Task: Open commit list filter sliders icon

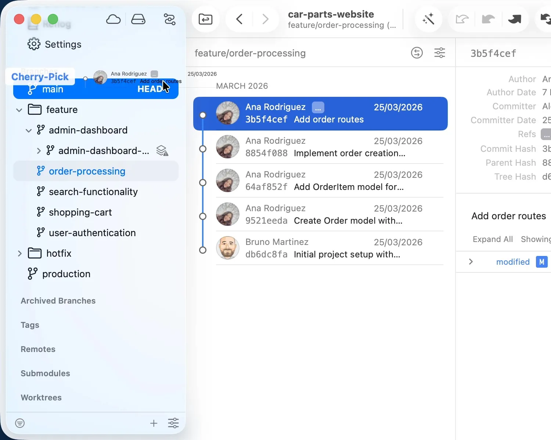Action: (x=440, y=53)
